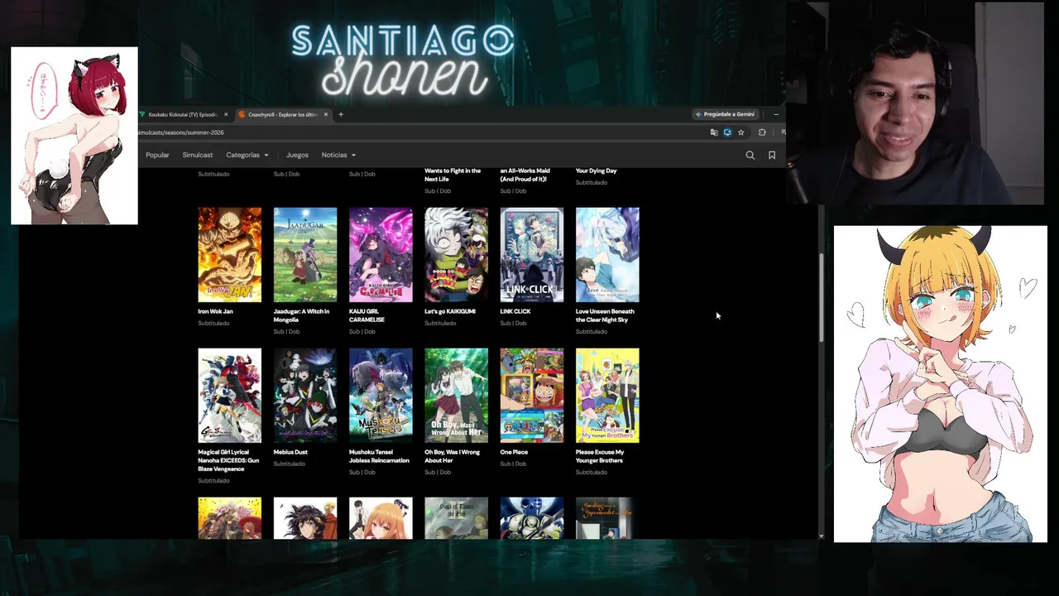This screenshot has width=1059, height=596.
Task: Open the Juegos menu item
Action: click(x=297, y=155)
